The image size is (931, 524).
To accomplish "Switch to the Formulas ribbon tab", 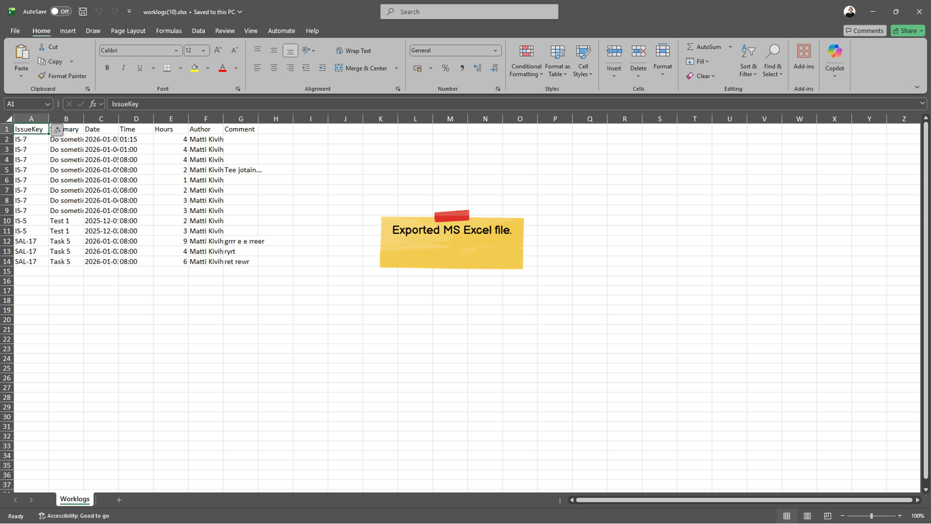I will click(x=168, y=30).
